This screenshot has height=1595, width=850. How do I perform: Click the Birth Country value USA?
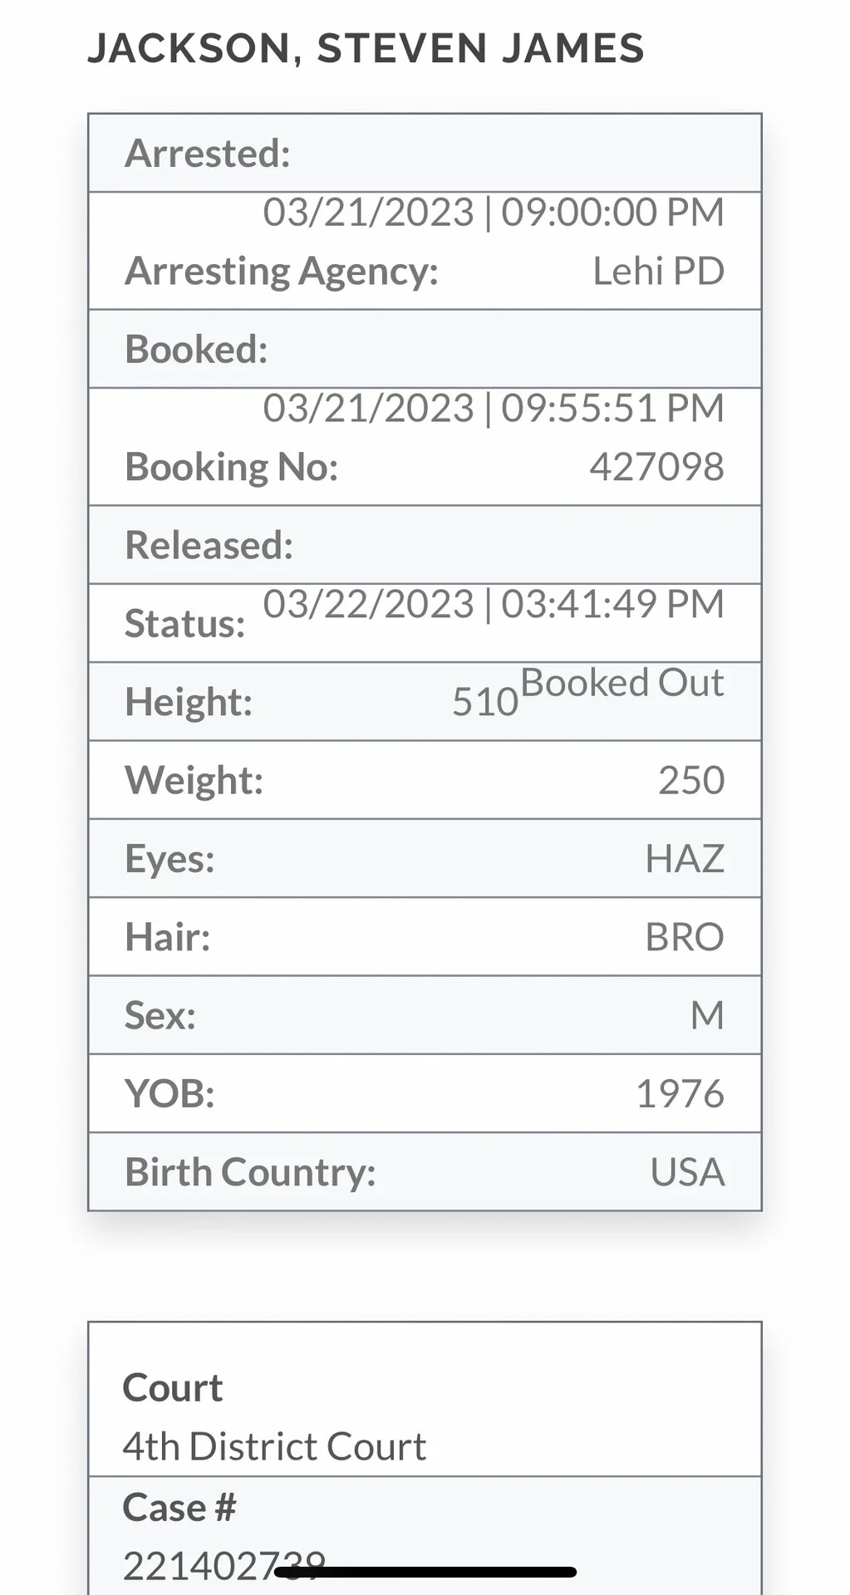[x=687, y=1172]
